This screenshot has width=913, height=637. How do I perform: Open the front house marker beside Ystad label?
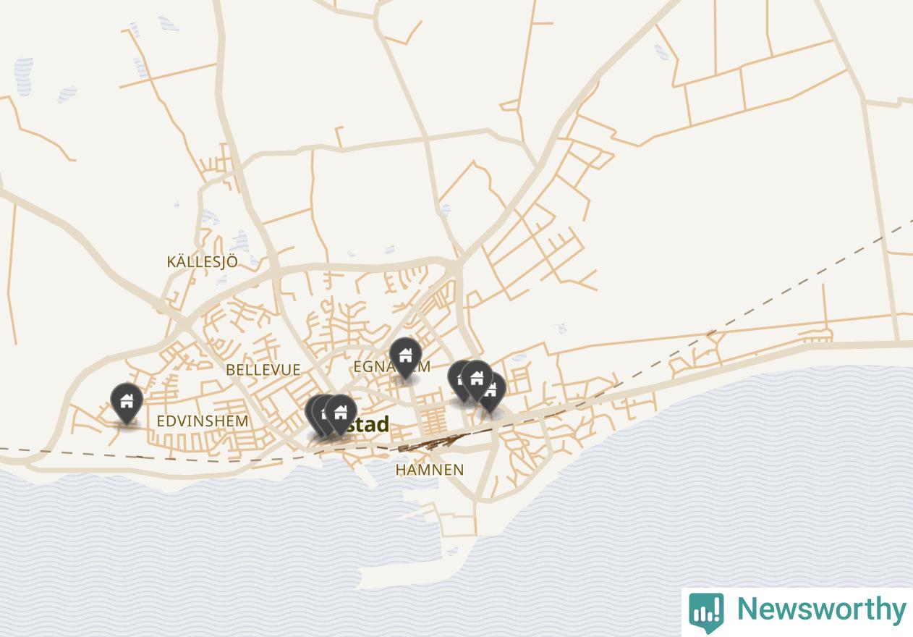(x=340, y=413)
